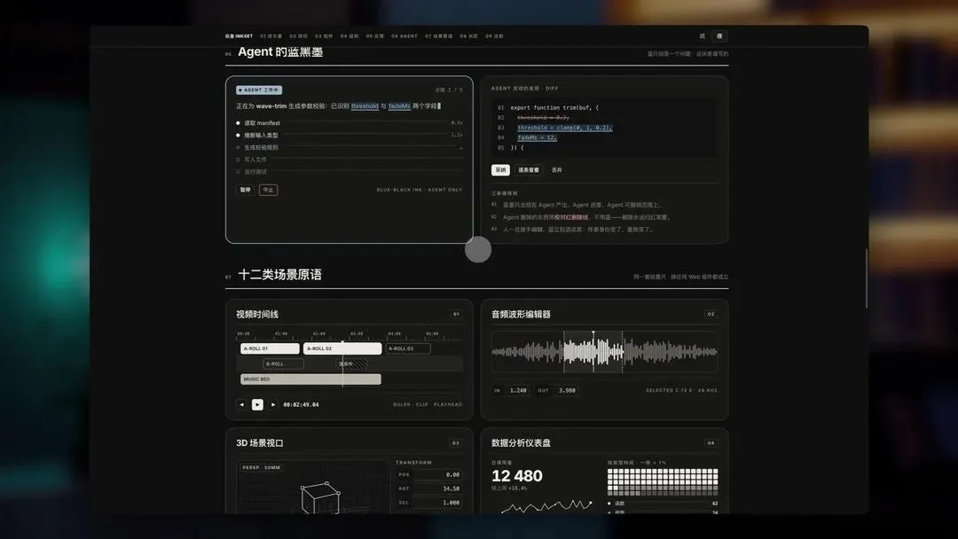Discard the diff with 舍弃 button

[x=556, y=169]
